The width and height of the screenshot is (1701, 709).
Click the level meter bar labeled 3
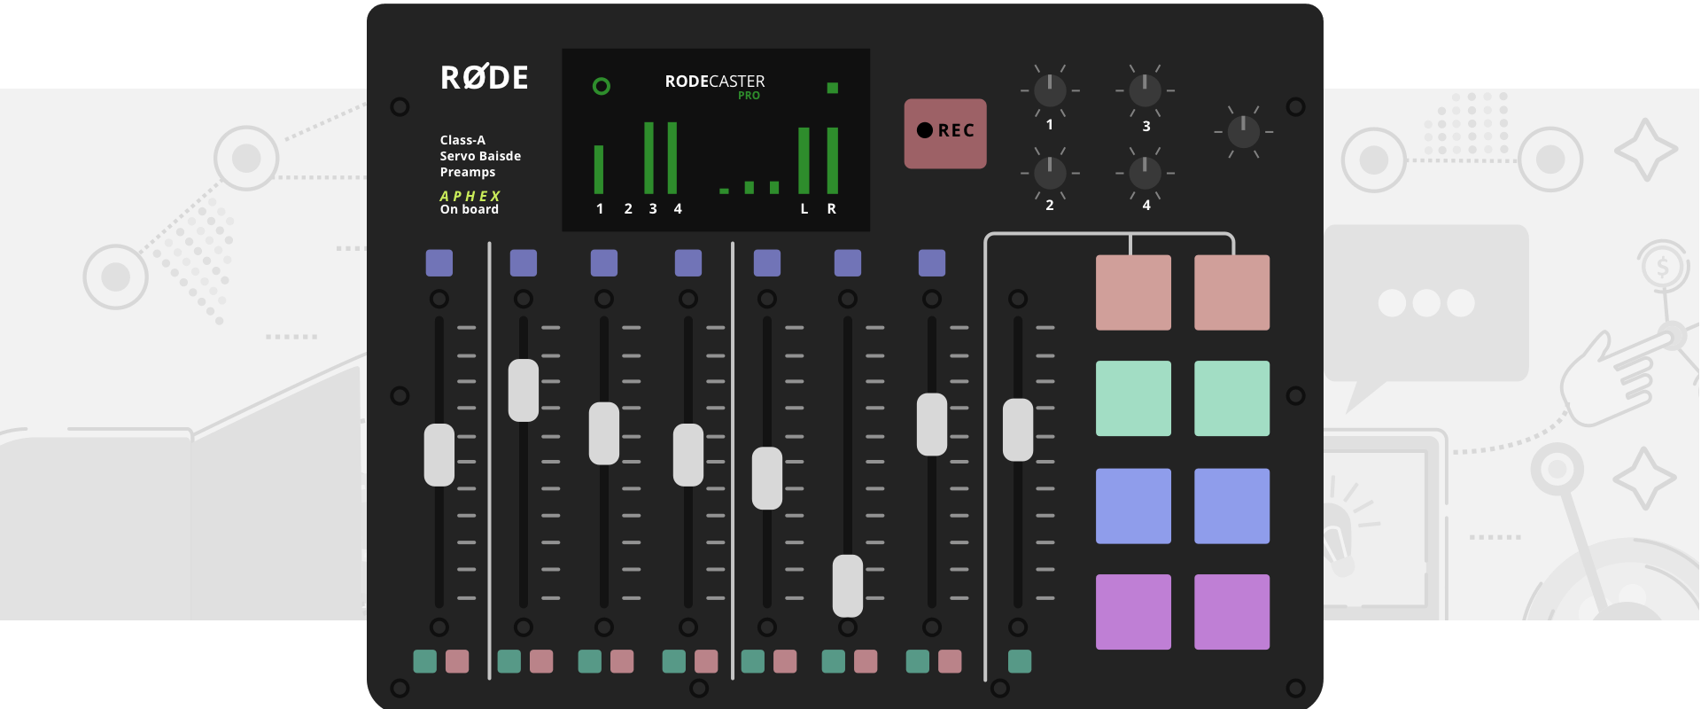649,158
